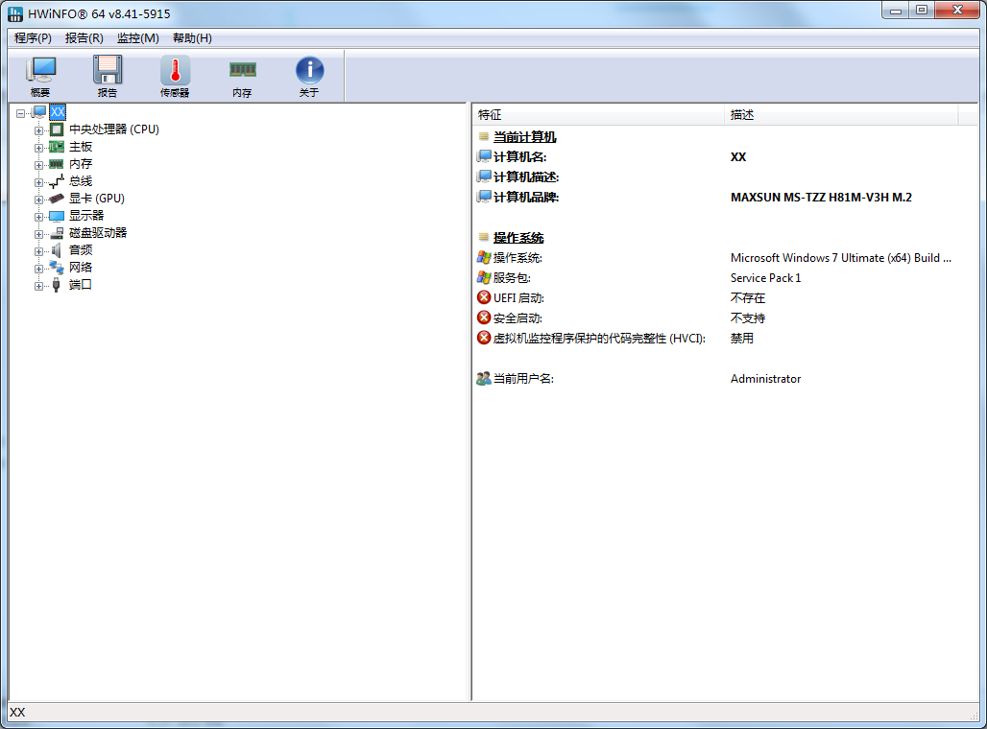Select the 显卡 (GPU) tree node
The width and height of the screenshot is (987, 729).
96,199
